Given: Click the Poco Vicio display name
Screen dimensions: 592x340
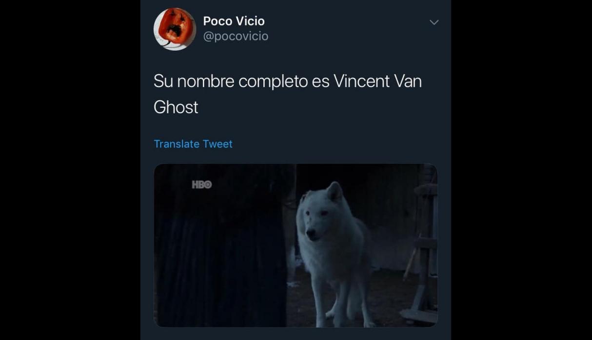Looking at the screenshot, I should click(234, 21).
